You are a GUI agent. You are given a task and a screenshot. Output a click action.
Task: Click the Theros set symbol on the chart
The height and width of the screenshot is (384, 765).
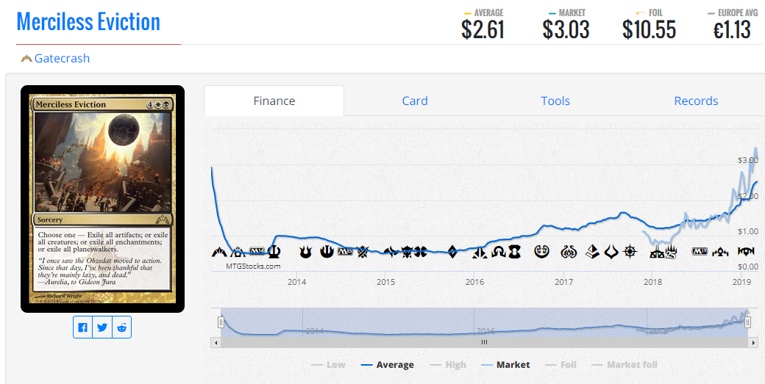point(274,252)
